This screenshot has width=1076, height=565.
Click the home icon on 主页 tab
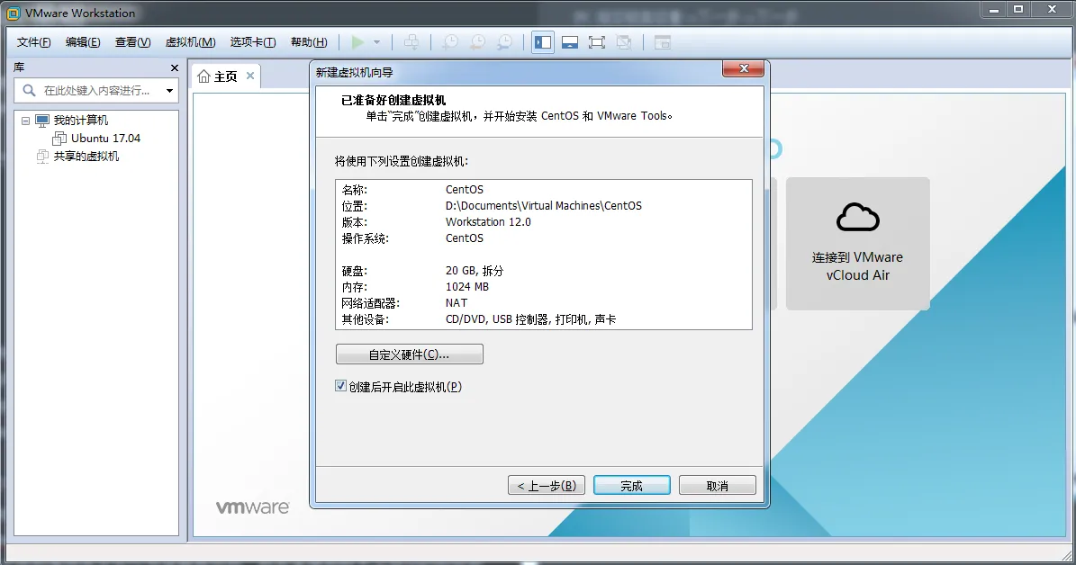203,76
